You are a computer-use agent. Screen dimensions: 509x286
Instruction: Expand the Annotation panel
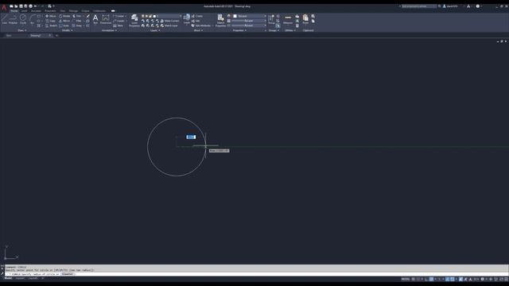tap(110, 30)
